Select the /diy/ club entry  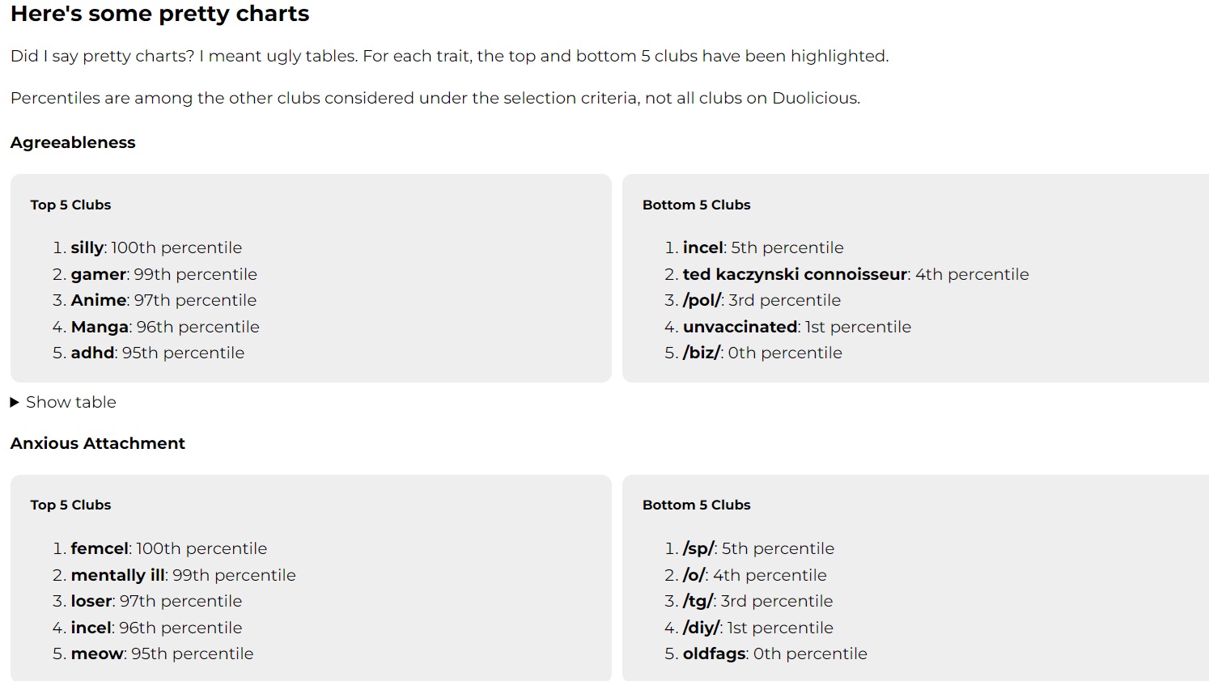pos(701,628)
